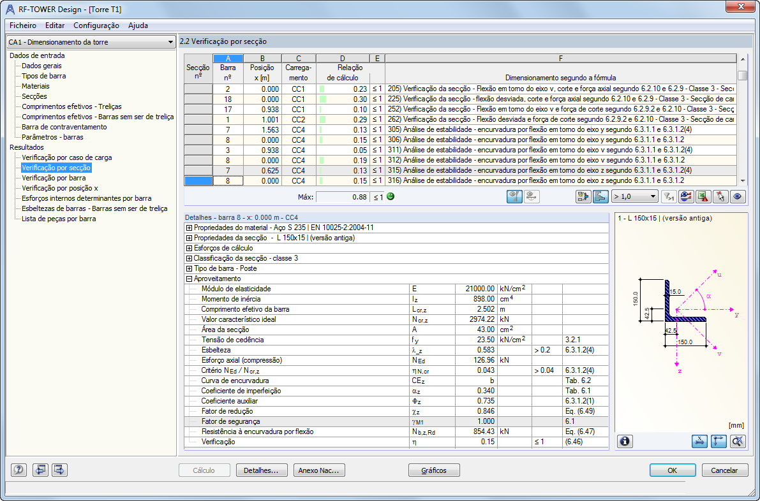The width and height of the screenshot is (760, 501).
Task: Open the ratio filter '> 1,0' dropdown
Action: tap(634, 196)
